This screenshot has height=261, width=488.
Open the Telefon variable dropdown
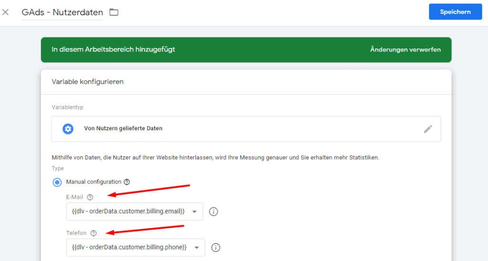point(136,248)
